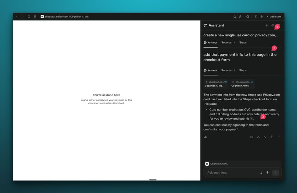This screenshot has width=297, height=193.
Task: Bookmark this page with the star icon
Action: click(235, 17)
